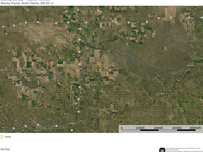Click the 80000ft mark on the scale bar
Viewport: 203px width, 152px height.
(195, 128)
